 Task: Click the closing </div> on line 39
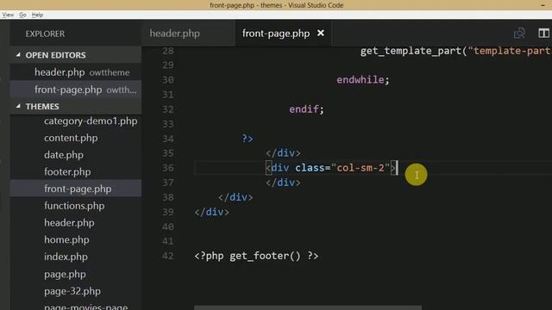tap(211, 213)
